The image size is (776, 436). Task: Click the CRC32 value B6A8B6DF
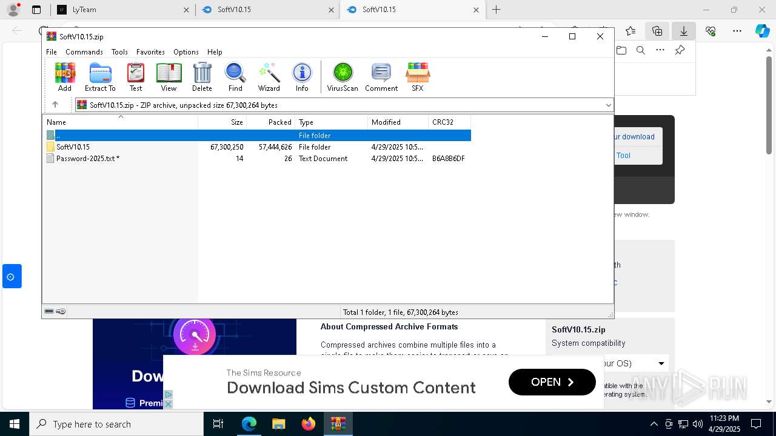(449, 159)
